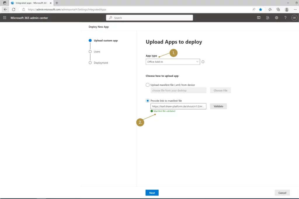
Task: Click the search magnifier icon
Action: point(111,18)
